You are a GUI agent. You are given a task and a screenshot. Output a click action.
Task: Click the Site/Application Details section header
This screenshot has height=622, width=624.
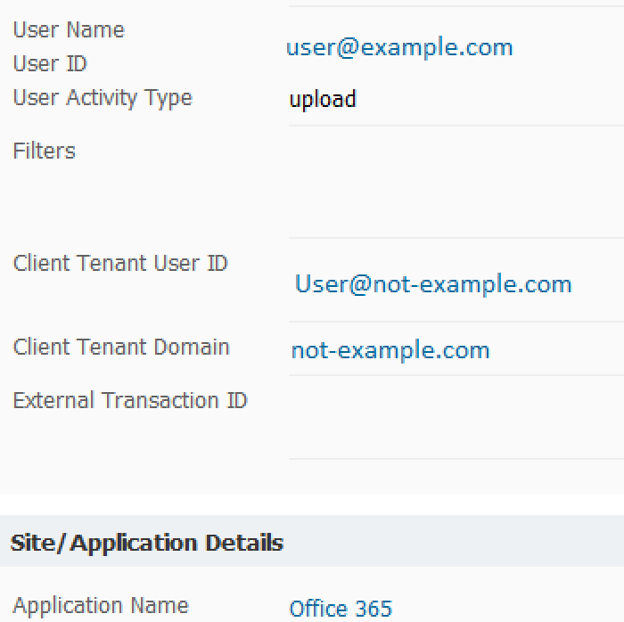(x=147, y=543)
